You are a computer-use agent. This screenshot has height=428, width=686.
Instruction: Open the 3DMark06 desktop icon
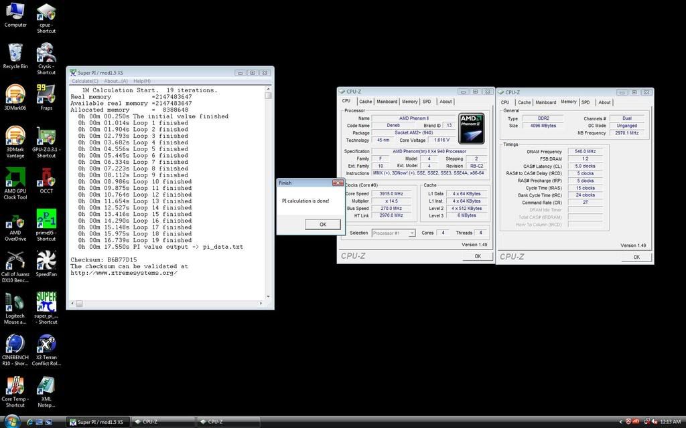[15, 97]
